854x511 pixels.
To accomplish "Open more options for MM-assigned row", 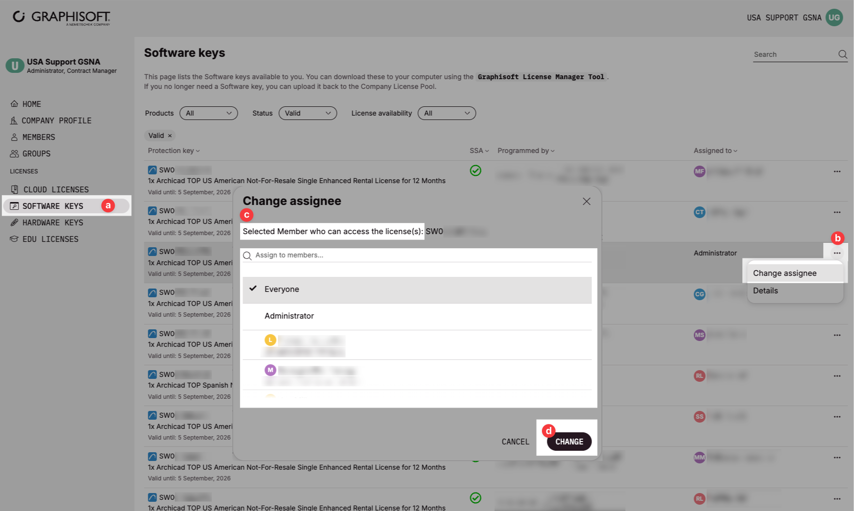I will pyautogui.click(x=837, y=458).
